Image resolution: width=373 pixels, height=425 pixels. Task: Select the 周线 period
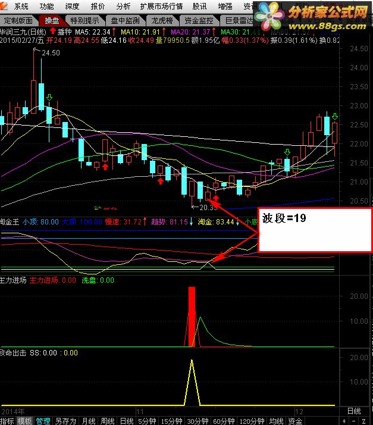pyautogui.click(x=108, y=421)
